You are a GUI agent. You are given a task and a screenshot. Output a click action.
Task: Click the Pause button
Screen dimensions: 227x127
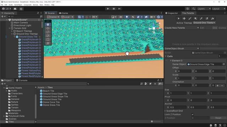(113, 9)
